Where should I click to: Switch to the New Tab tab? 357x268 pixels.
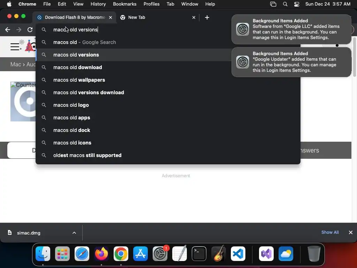point(158,17)
